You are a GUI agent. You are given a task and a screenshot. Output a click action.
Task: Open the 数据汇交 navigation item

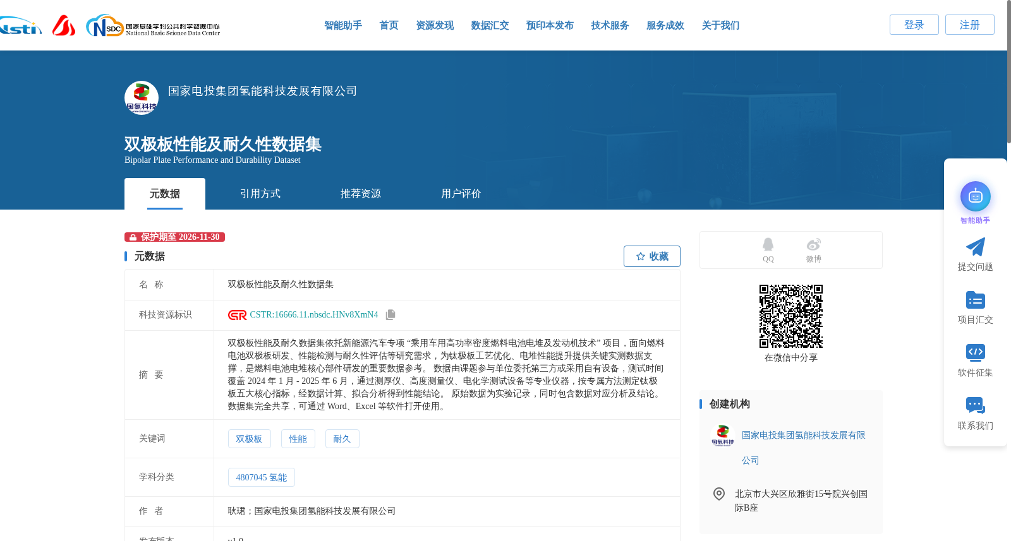[490, 25]
